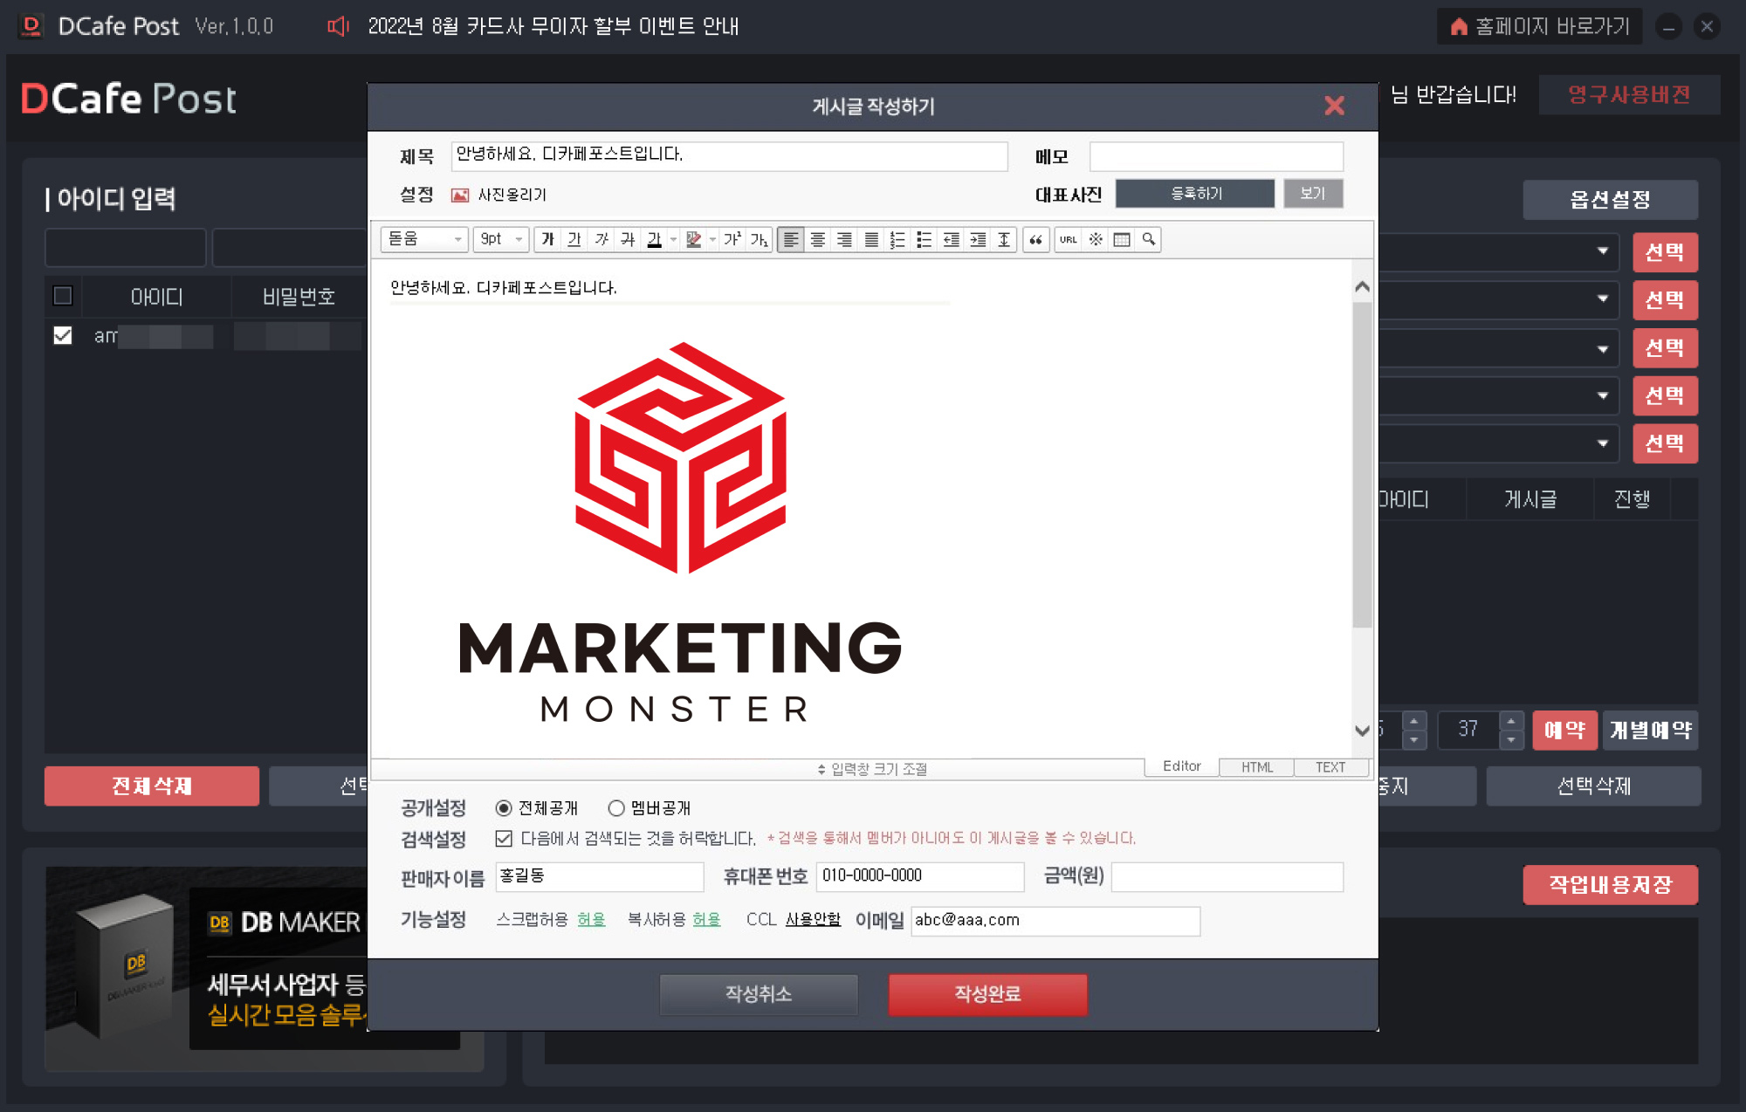Justify text in editor

[871, 239]
